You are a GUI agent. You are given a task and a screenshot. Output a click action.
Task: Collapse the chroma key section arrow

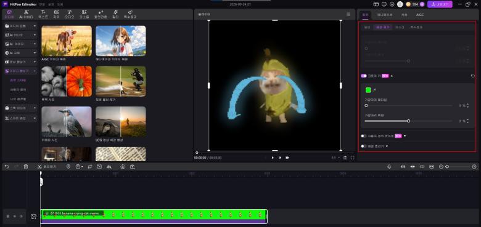[392, 76]
